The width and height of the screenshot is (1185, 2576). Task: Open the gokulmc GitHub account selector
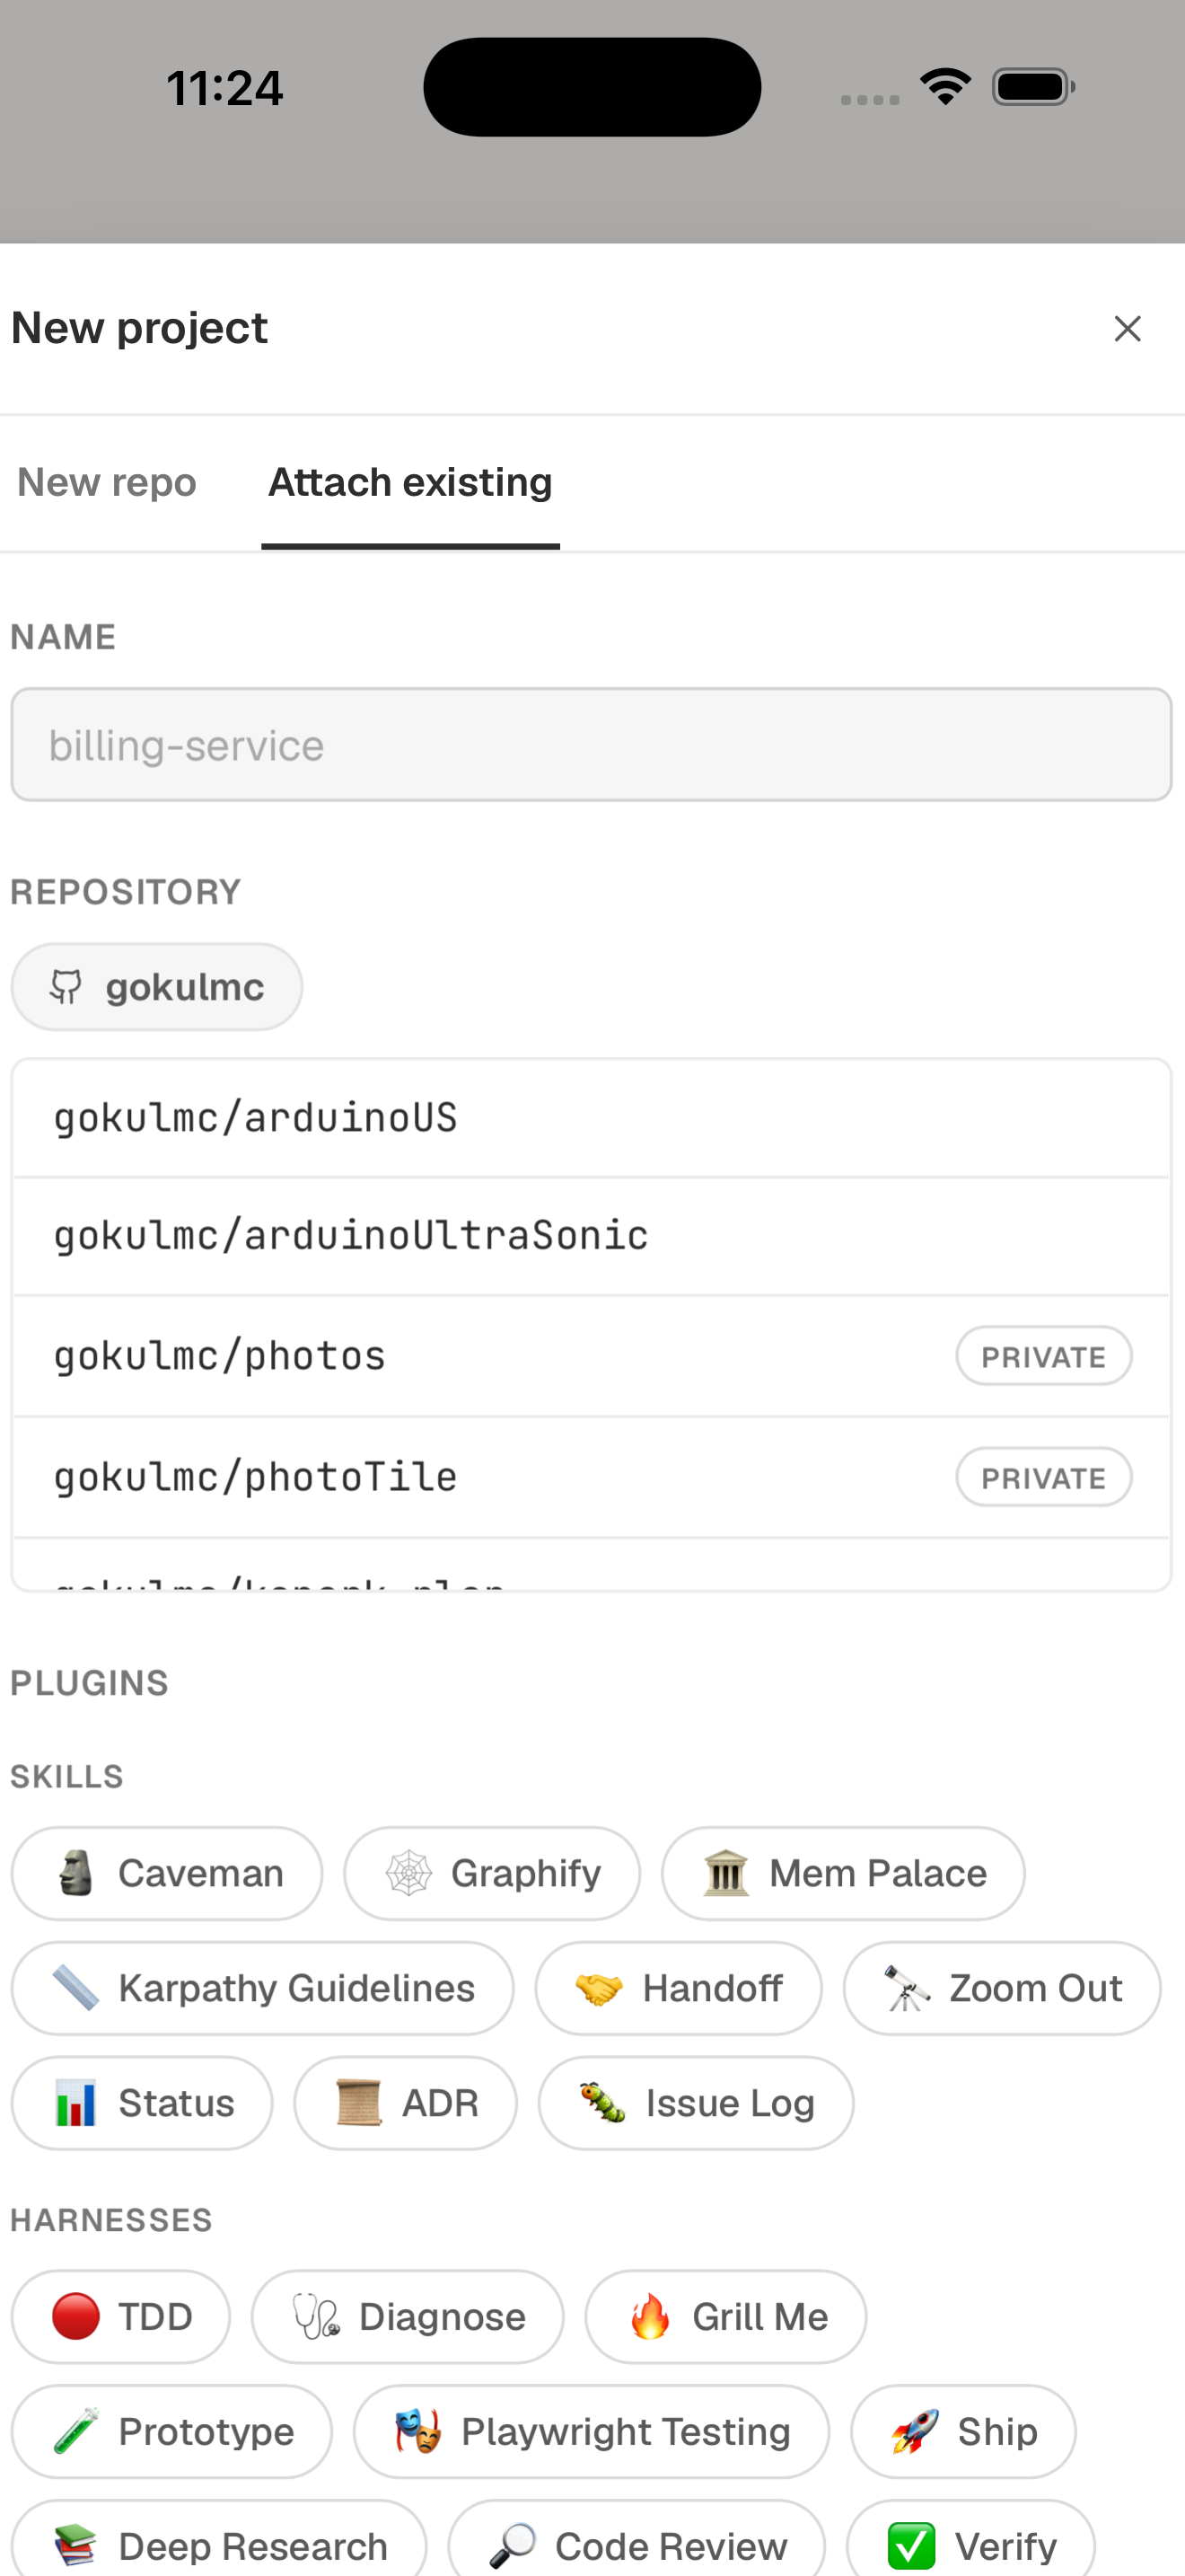coord(157,987)
